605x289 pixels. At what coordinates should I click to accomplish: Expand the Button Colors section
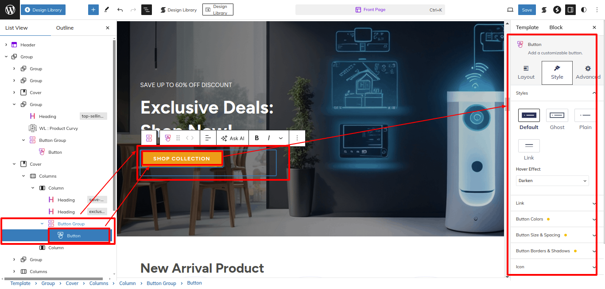[x=556, y=219]
